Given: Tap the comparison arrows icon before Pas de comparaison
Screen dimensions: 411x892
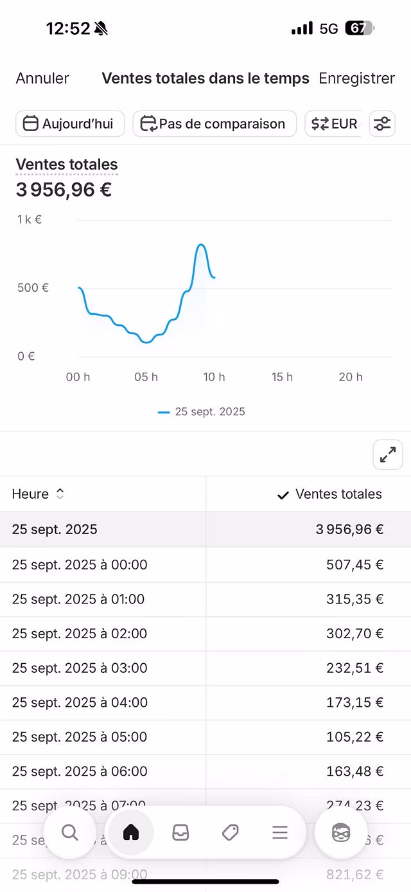Looking at the screenshot, I should (x=148, y=123).
